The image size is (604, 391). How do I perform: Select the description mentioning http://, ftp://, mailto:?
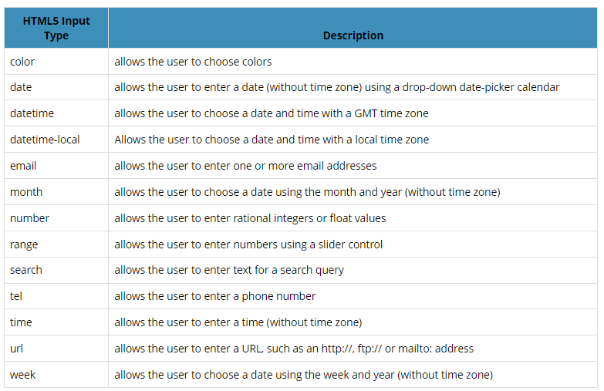point(294,349)
